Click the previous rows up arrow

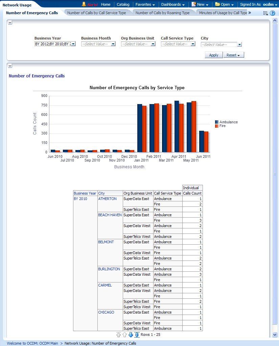[x=124, y=335]
